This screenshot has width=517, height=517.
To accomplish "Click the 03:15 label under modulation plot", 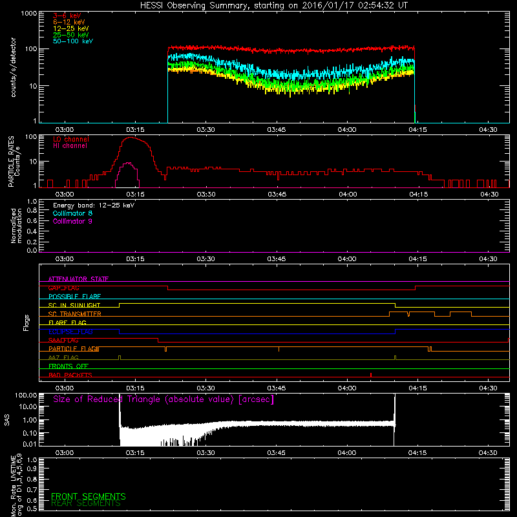I will point(135,259).
